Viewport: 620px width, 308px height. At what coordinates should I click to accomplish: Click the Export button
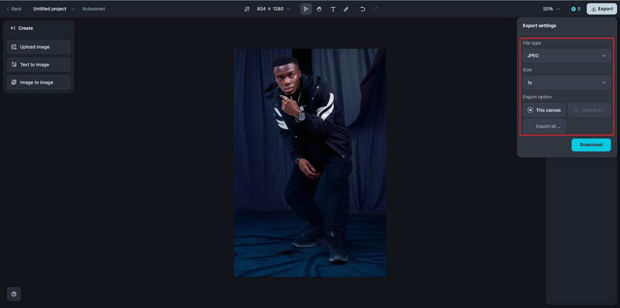click(602, 9)
